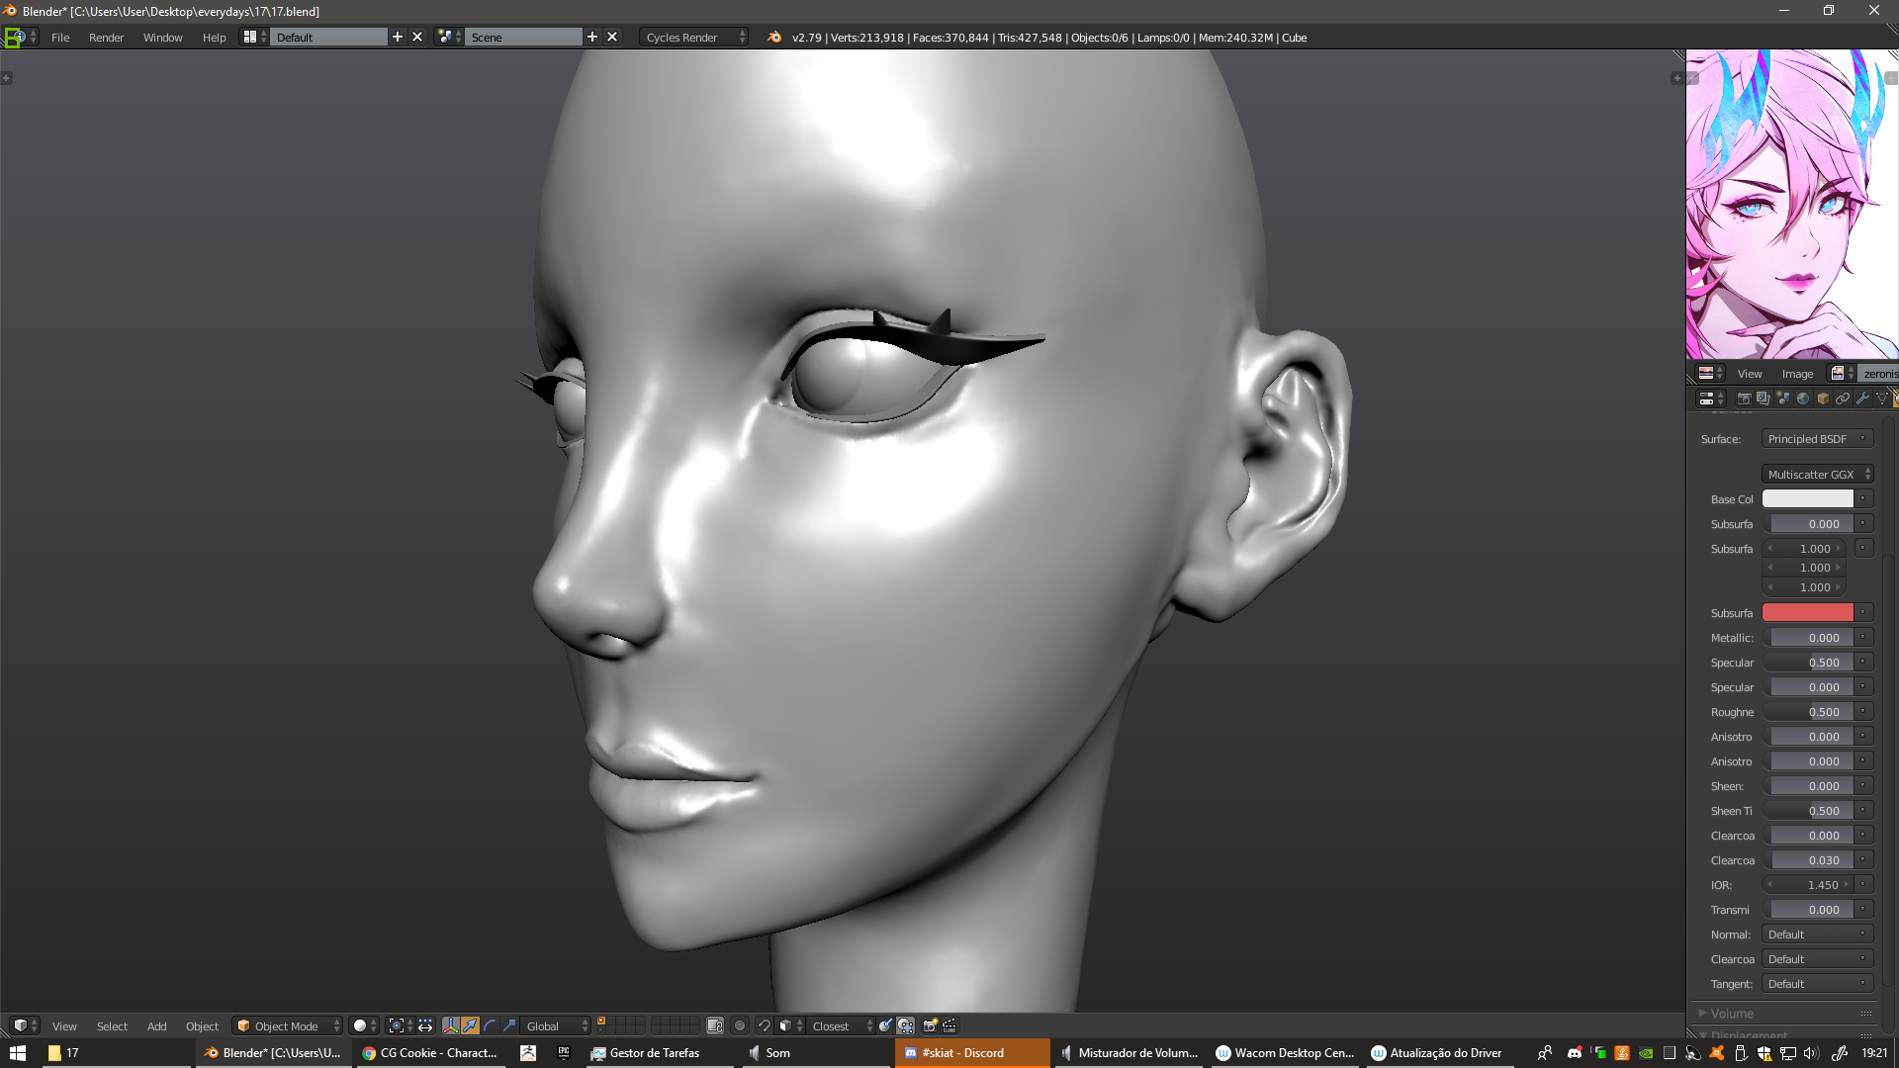Open the Render menu in top bar
This screenshot has width=1899, height=1068.
(106, 37)
